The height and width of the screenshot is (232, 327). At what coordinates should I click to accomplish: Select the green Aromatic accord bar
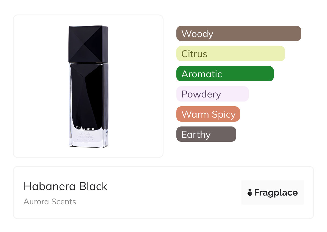(x=225, y=74)
